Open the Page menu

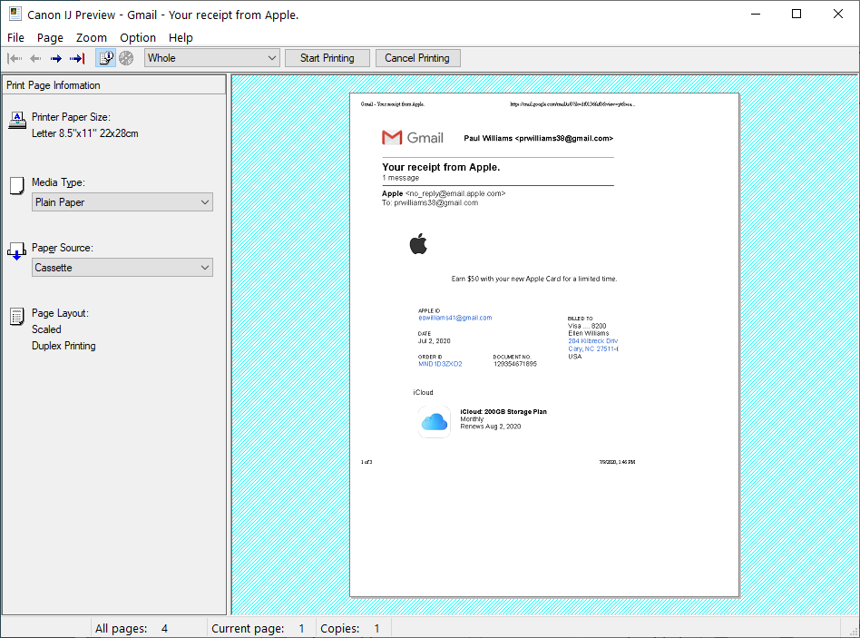click(x=50, y=37)
